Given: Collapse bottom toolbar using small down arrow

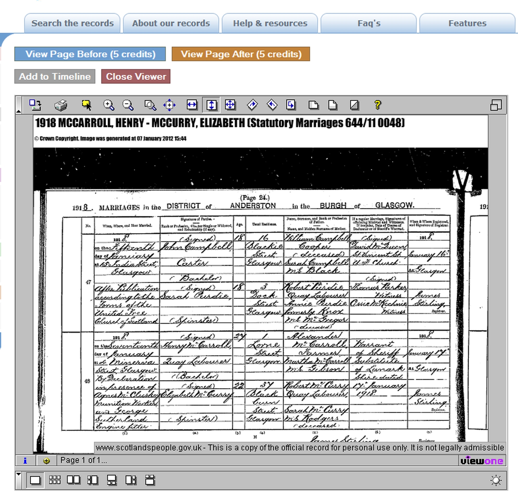Looking at the screenshot, I should pos(19,474).
